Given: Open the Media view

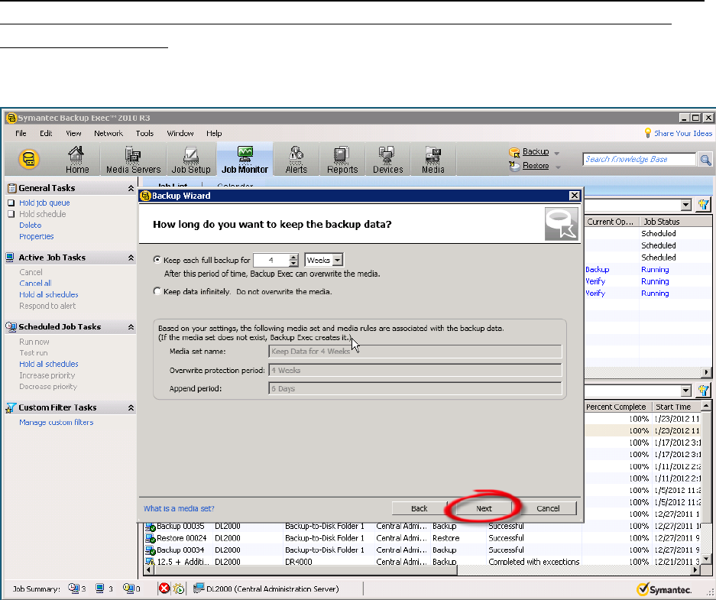Looking at the screenshot, I should pos(433,159).
